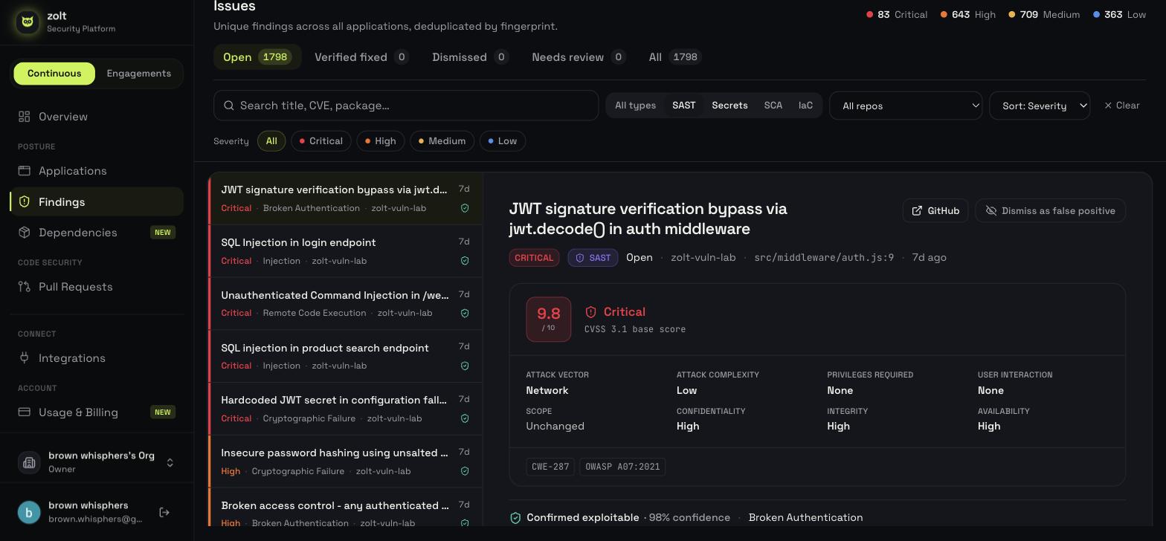
Task: Click verified shield icon on Hardcoded JWT secret row
Action: [x=465, y=418]
